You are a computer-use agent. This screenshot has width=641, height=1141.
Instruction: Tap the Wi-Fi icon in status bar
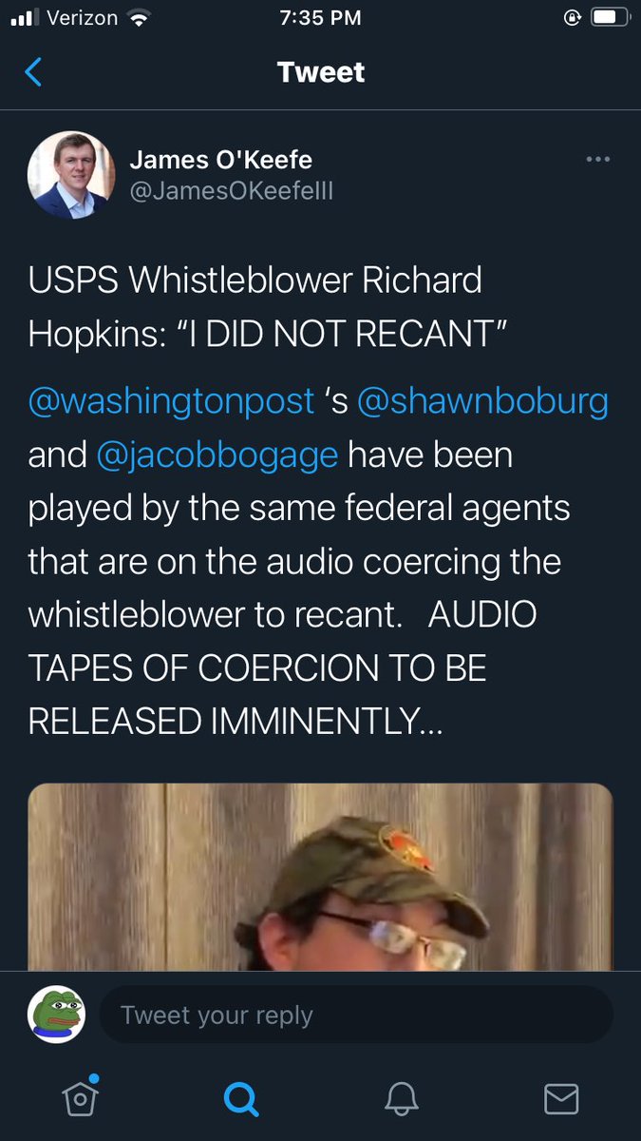tap(141, 18)
